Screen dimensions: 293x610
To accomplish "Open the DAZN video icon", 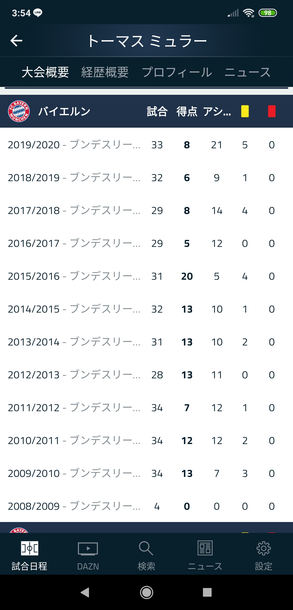I will tap(88, 549).
